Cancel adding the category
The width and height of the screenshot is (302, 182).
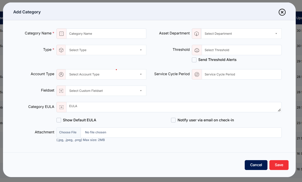tap(256, 165)
